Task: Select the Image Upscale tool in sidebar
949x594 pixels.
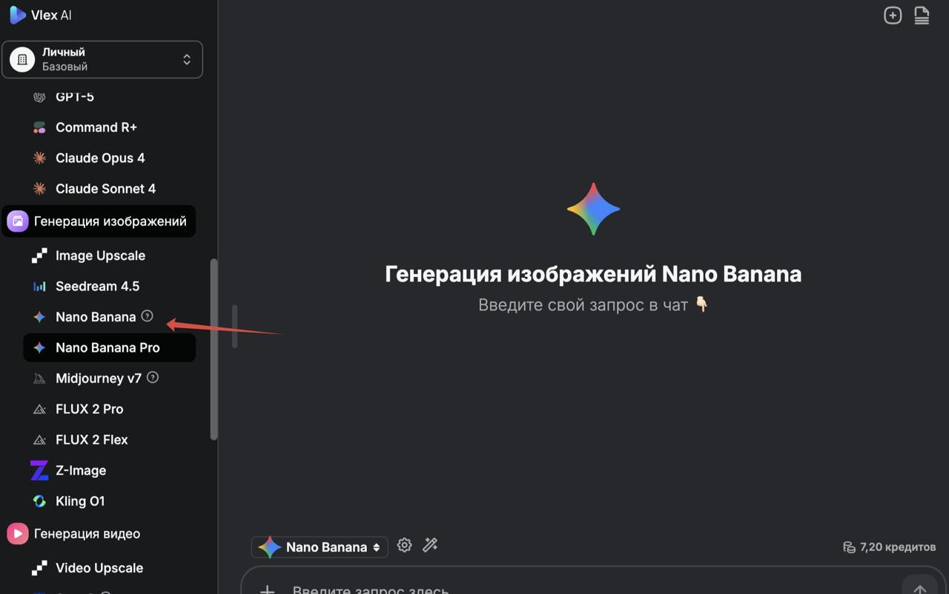Action: coord(100,256)
